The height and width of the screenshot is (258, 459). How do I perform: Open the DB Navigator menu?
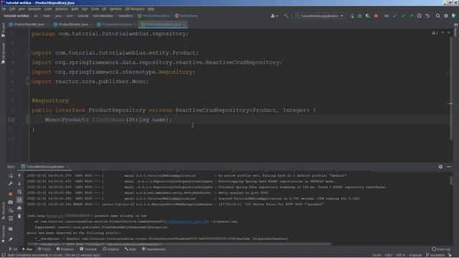click(x=135, y=9)
